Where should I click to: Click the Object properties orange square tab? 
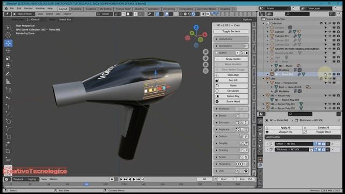click(260, 160)
